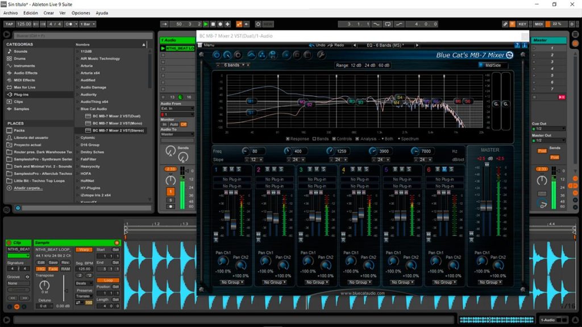Enable the Bands display checkbox
Image resolution: width=582 pixels, height=327 pixels.
[314, 139]
